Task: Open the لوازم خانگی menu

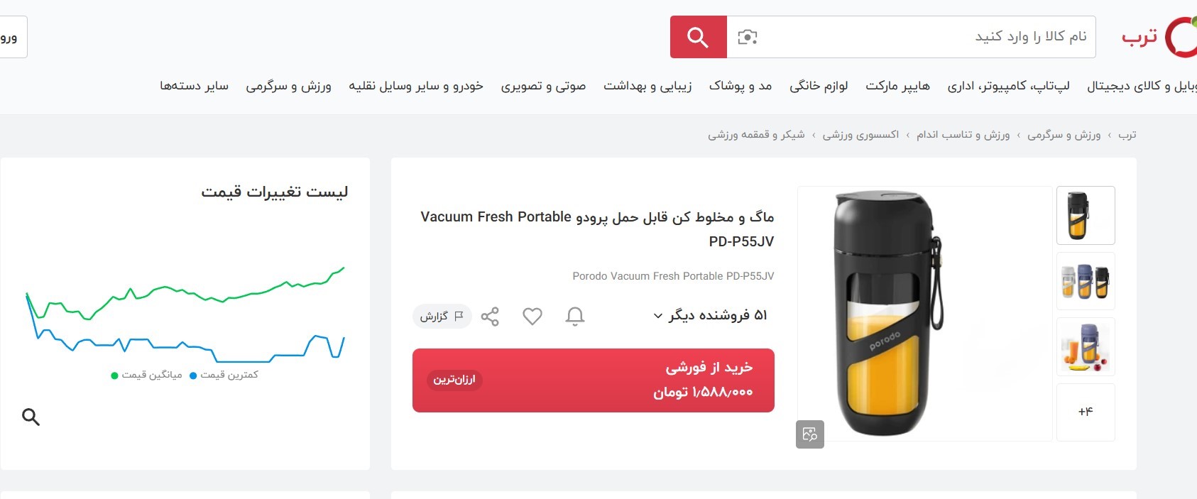Action: pos(819,86)
